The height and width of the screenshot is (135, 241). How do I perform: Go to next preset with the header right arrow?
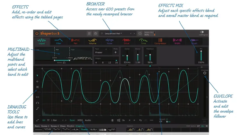click(x=134, y=33)
